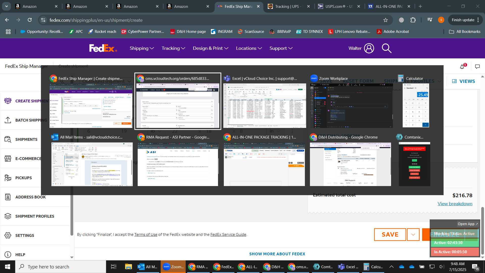Viewport: 485px width, 273px height.
Task: Click Windows Start button
Action: [7, 267]
